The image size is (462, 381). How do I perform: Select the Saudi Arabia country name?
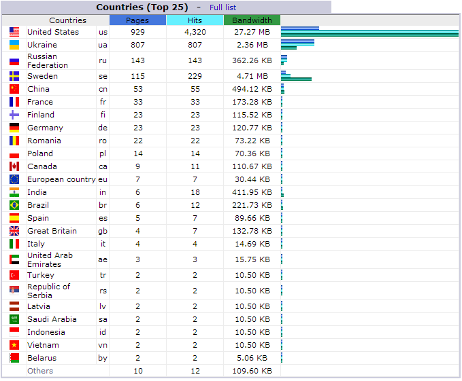tap(52, 319)
